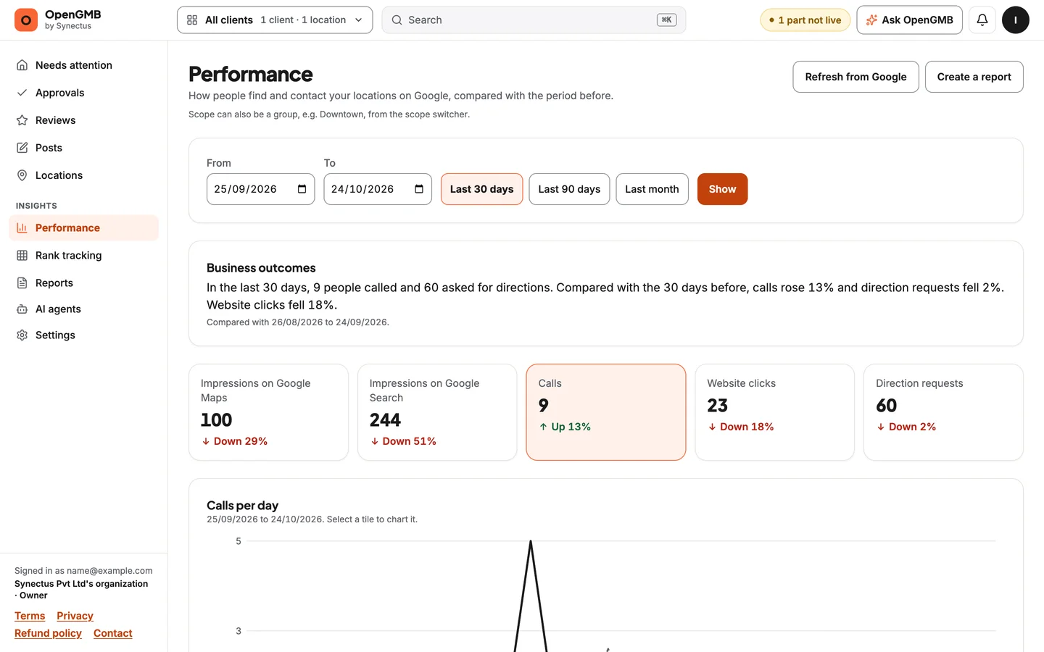The image size is (1044, 652).
Task: Click Refresh from Google button
Action: point(855,77)
